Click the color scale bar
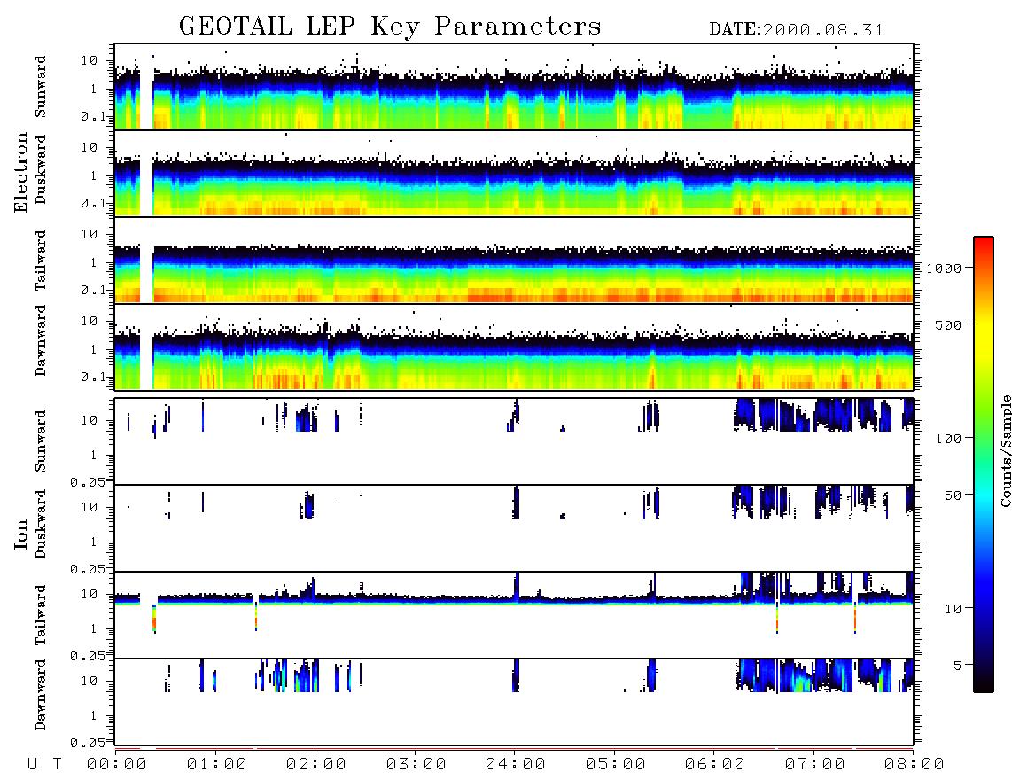 pos(983,464)
